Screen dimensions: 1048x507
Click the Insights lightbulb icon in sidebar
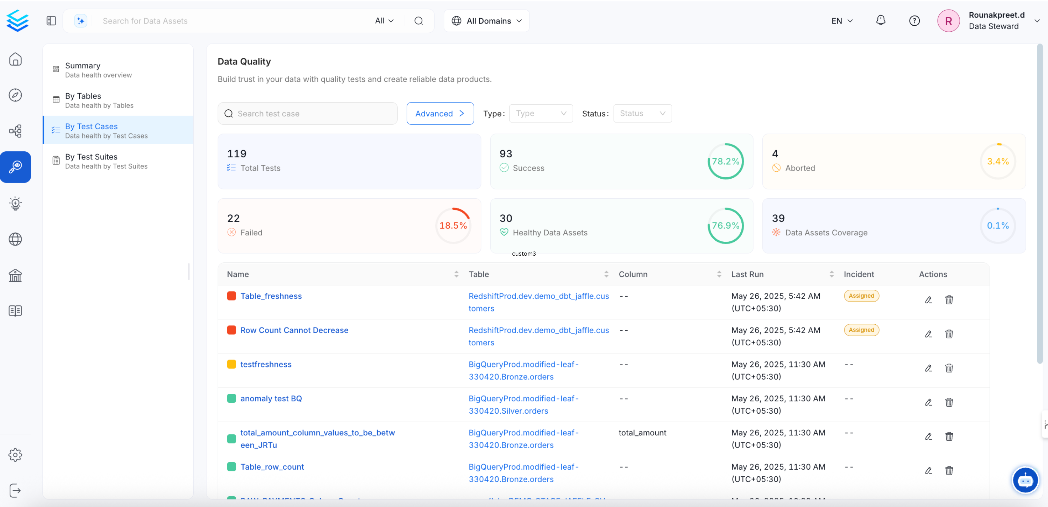click(15, 203)
